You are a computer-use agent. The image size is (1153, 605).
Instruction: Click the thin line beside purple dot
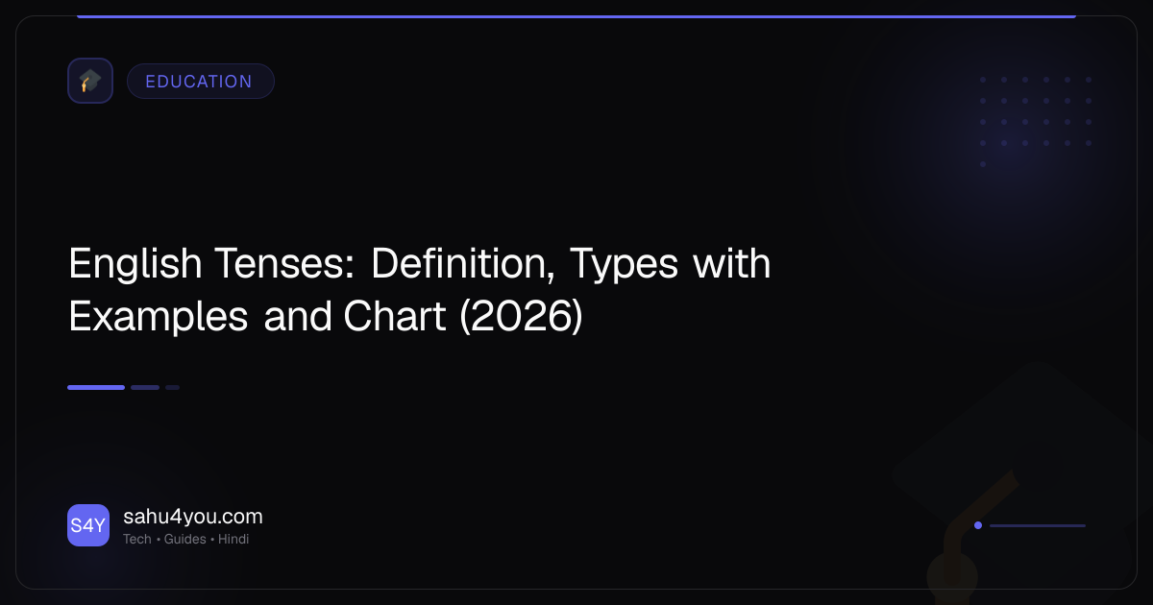click(1038, 525)
